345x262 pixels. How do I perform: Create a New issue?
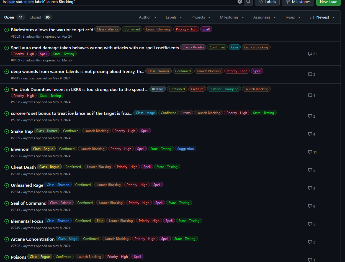pyautogui.click(x=328, y=2)
